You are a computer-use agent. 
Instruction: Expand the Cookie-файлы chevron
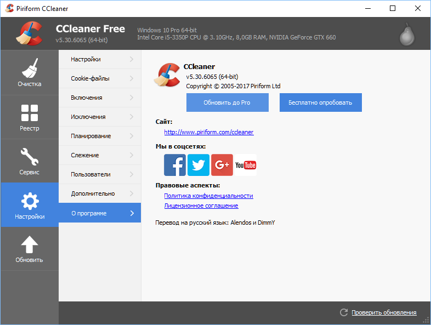(132, 78)
